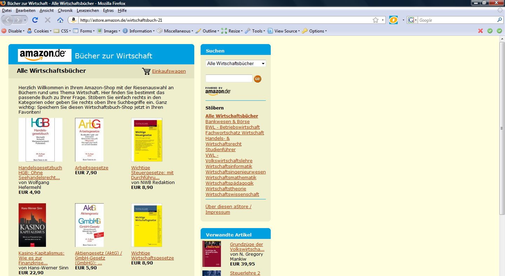Open Handelsgesetzbuch HGB book link
Image resolution: width=505 pixels, height=276 pixels.
(x=40, y=172)
